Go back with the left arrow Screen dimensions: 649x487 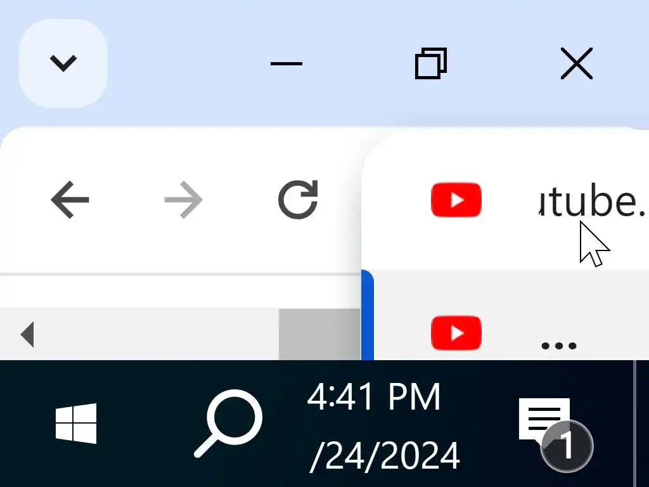click(x=70, y=200)
